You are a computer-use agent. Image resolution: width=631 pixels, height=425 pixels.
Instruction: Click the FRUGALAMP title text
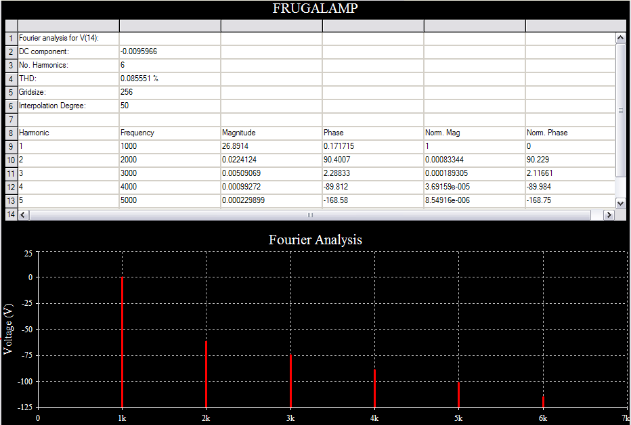[x=315, y=8]
